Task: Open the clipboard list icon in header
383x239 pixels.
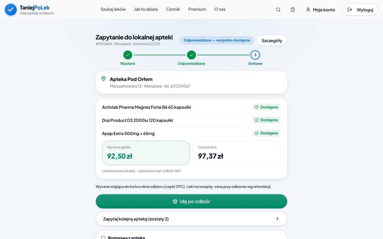Action: pyautogui.click(x=292, y=10)
